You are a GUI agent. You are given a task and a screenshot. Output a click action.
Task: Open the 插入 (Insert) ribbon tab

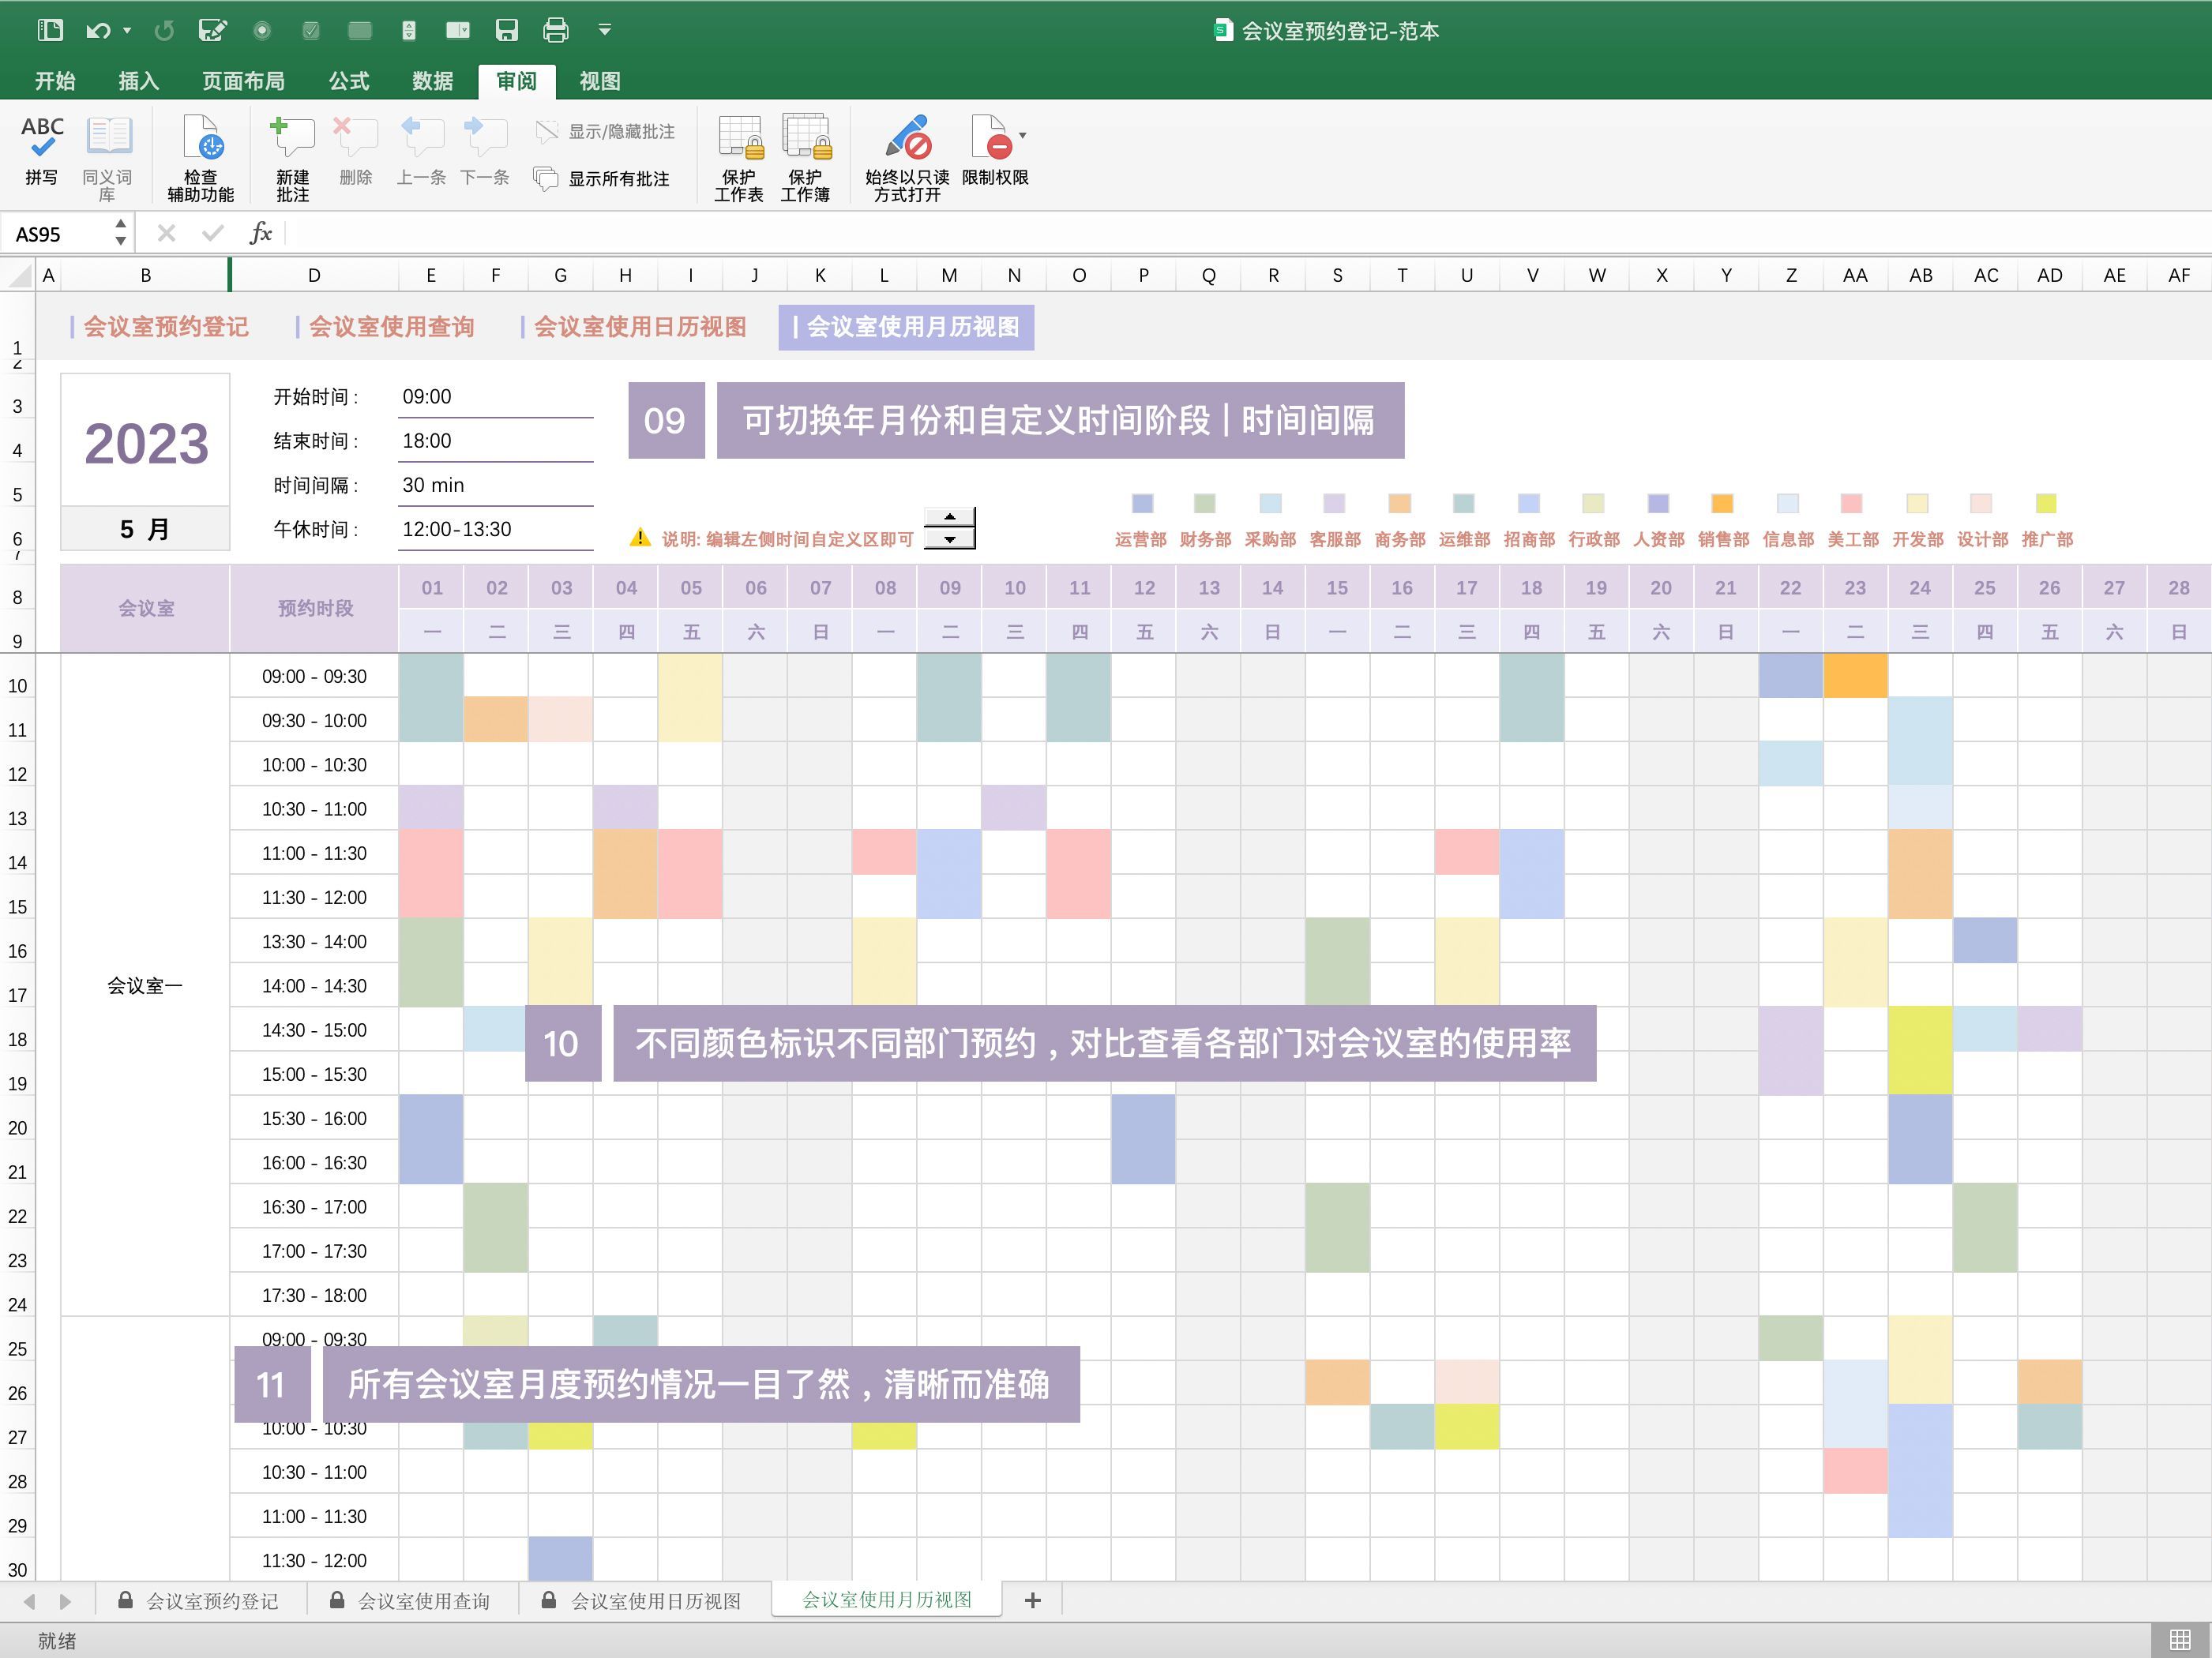click(138, 81)
